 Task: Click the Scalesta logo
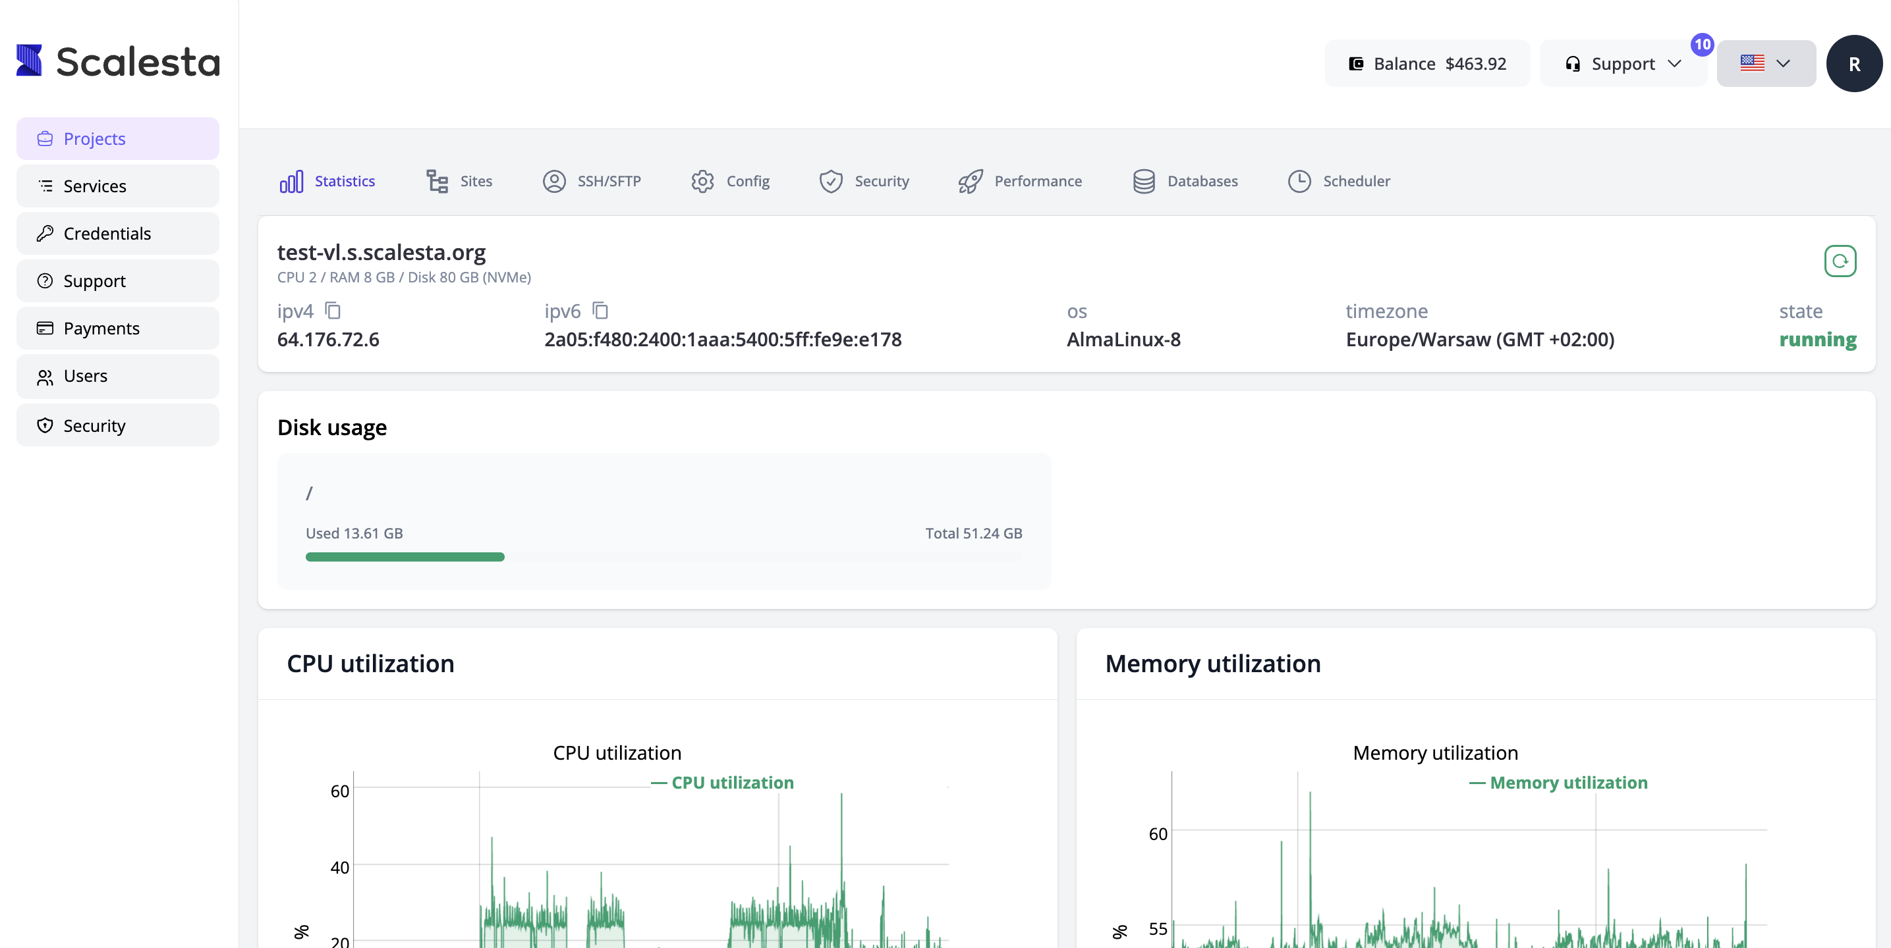(x=117, y=61)
